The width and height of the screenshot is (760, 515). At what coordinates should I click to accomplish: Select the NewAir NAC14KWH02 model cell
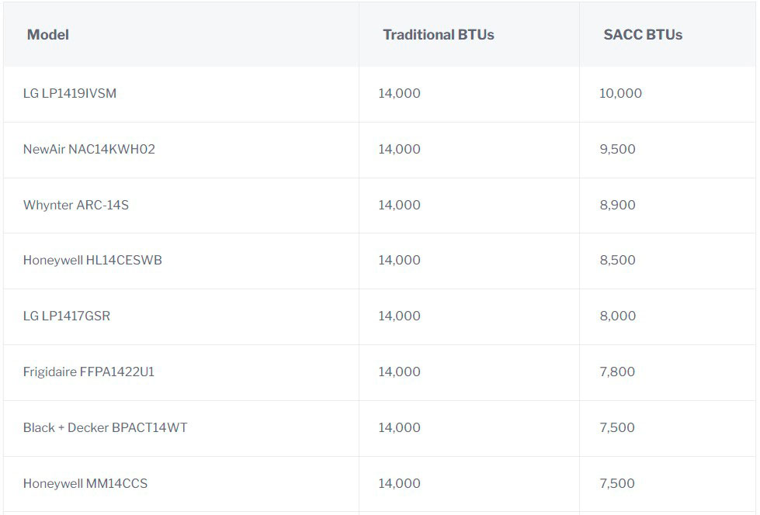(89, 149)
